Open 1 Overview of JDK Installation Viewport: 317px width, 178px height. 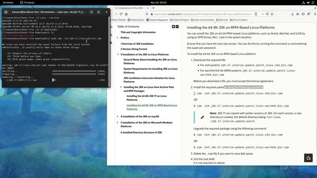coord(137,44)
